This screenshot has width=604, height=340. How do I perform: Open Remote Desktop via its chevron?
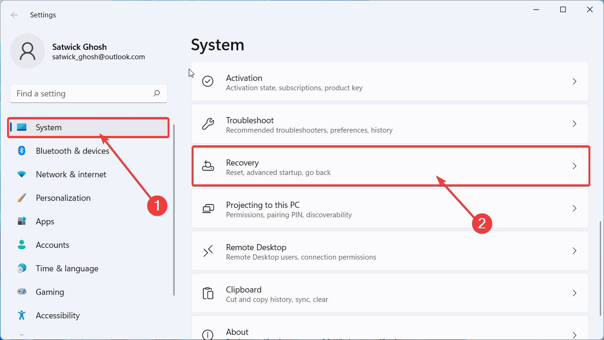click(574, 251)
